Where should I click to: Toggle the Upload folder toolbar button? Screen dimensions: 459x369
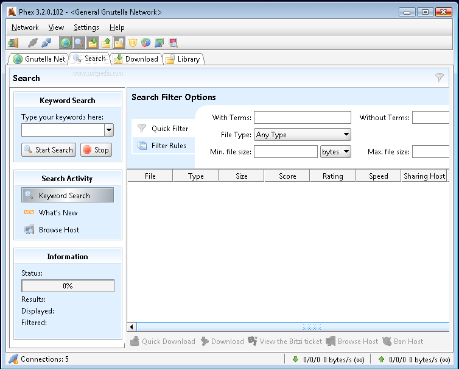[106, 43]
